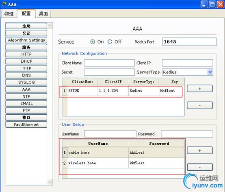Screen dimensions: 225x192
Task: Add a user with the plus button
Action: [x=199, y=151]
